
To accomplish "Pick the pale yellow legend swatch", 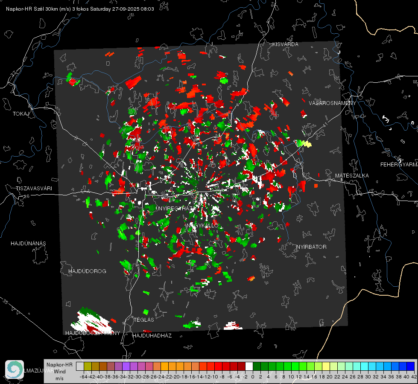I will click(x=326, y=366).
